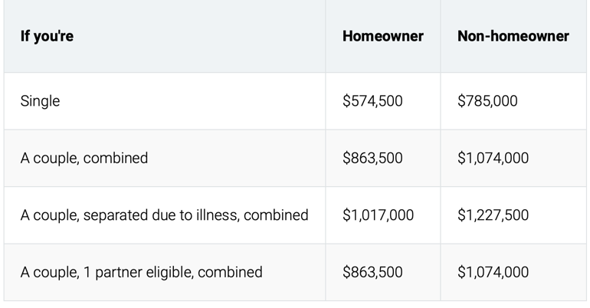This screenshot has width=590, height=308.
Task: Click the word "separated" in the table
Action: pyautogui.click(x=116, y=215)
